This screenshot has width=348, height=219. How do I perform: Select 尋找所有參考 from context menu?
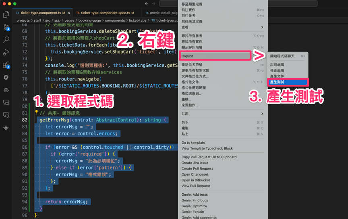223,36
